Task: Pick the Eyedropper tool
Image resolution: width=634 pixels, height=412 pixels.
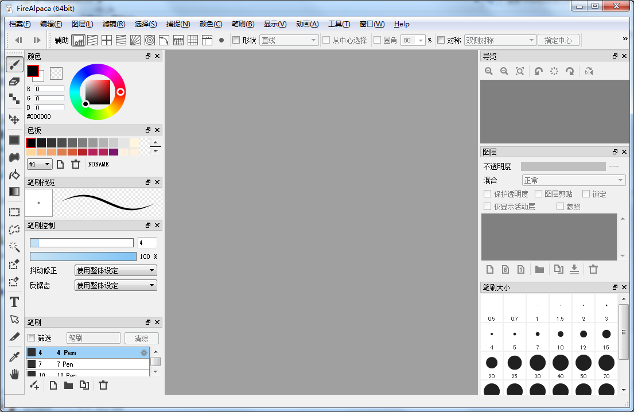Action: pyautogui.click(x=14, y=357)
